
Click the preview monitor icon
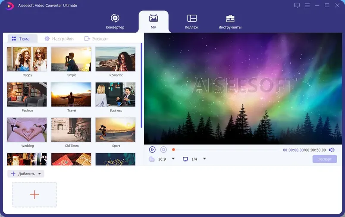(x=185, y=159)
